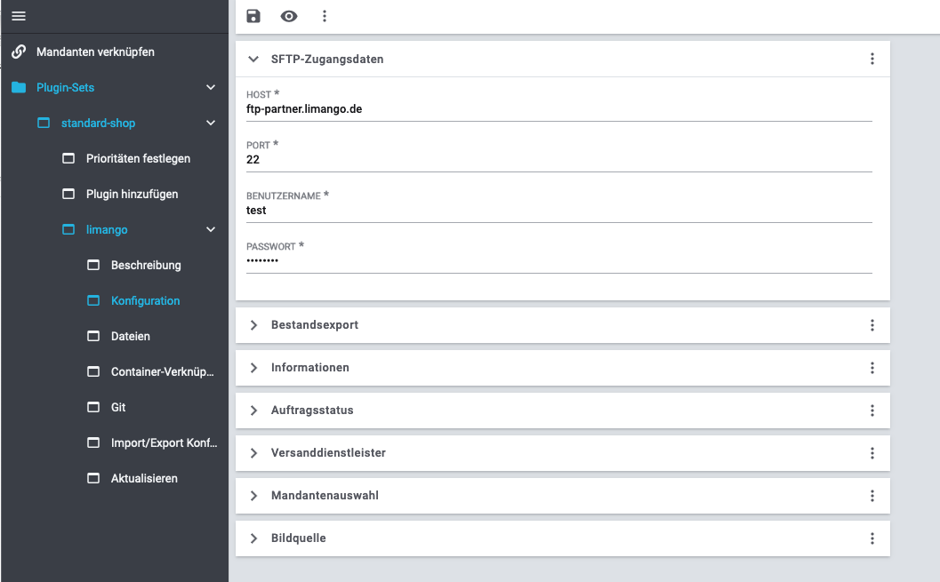
Task: Collapse the limango tree node chevron
Action: pyautogui.click(x=211, y=229)
